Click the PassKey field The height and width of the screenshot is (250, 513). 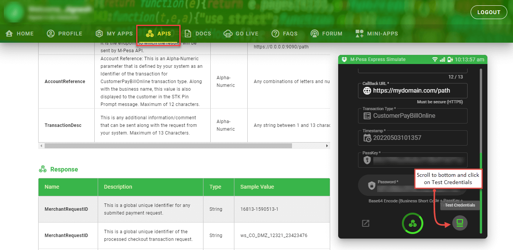click(x=413, y=160)
